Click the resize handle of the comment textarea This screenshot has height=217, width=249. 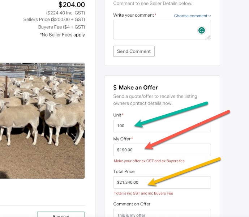pos(209,37)
